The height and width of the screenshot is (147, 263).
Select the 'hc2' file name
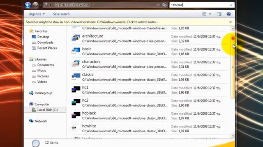85,100
